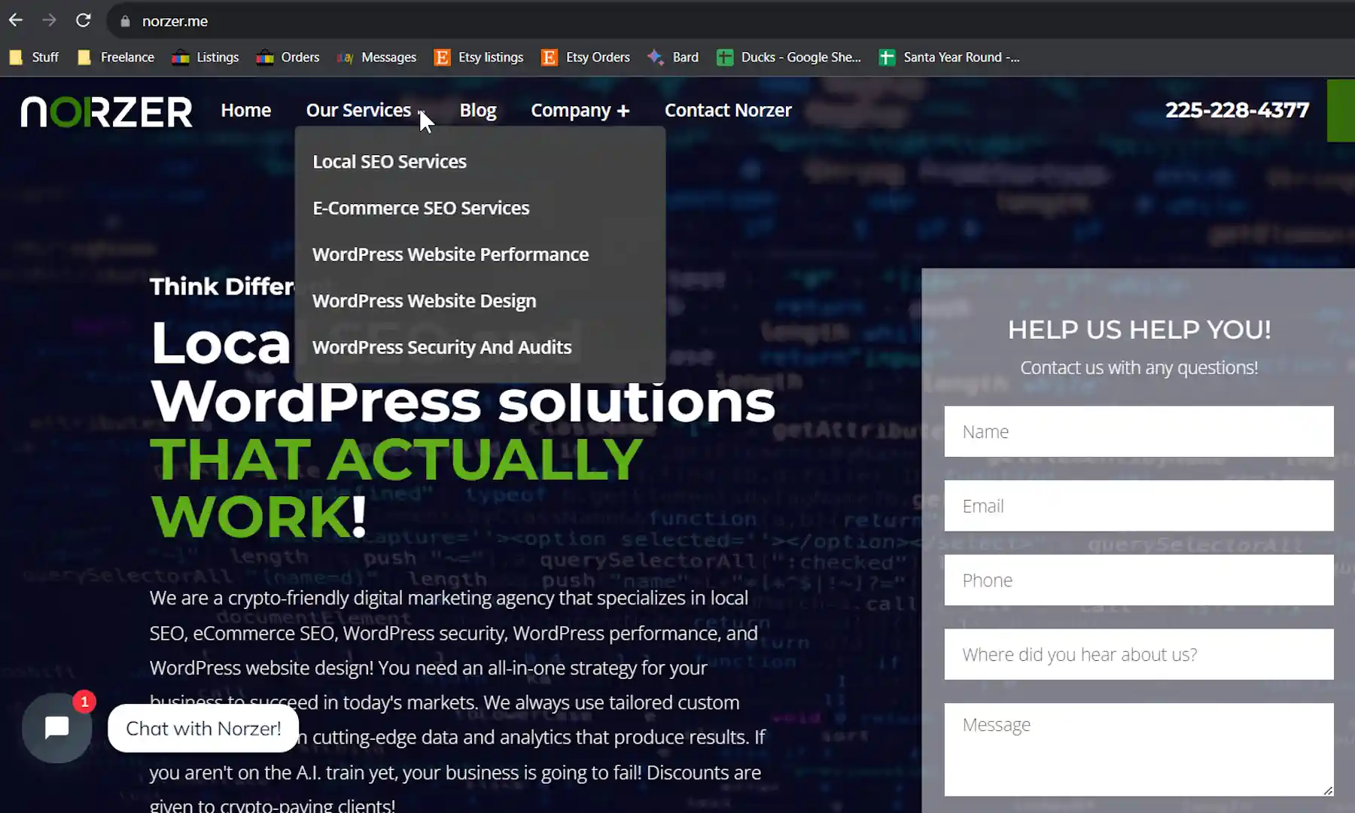The height and width of the screenshot is (813, 1355).
Task: Click the Email input field
Action: 1138,506
